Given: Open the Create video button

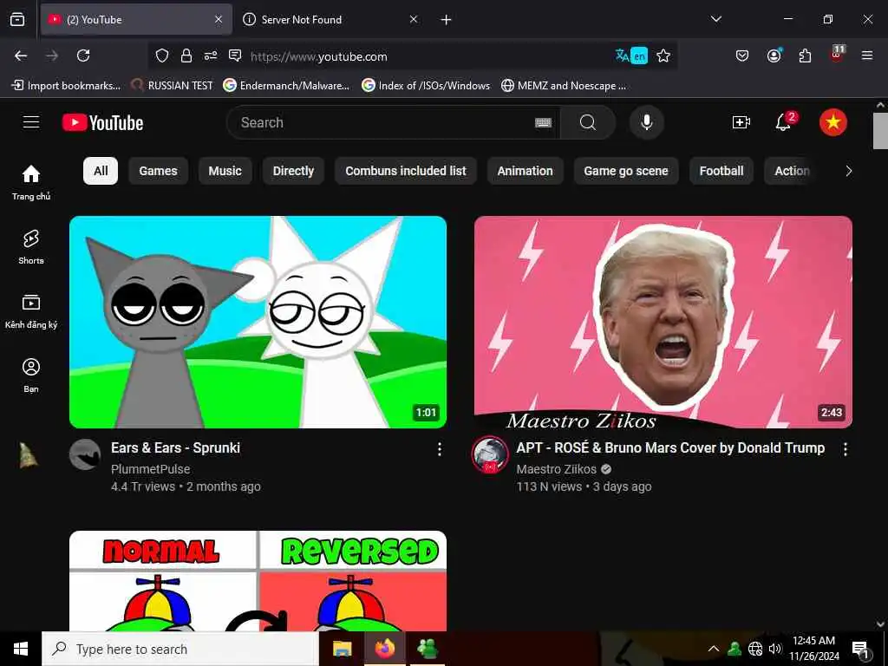Looking at the screenshot, I should pyautogui.click(x=741, y=122).
